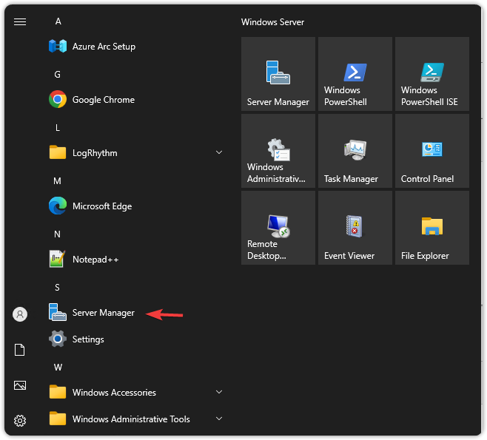Launch the Event Viewer tile

coord(355,228)
